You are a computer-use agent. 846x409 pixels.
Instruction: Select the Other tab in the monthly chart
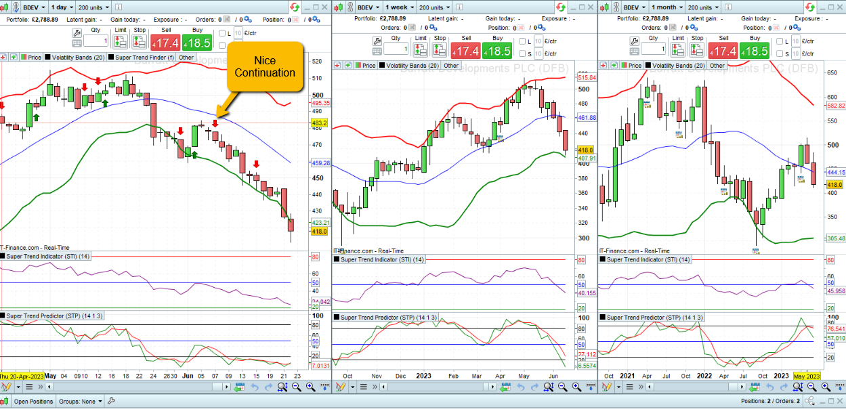pyautogui.click(x=717, y=66)
